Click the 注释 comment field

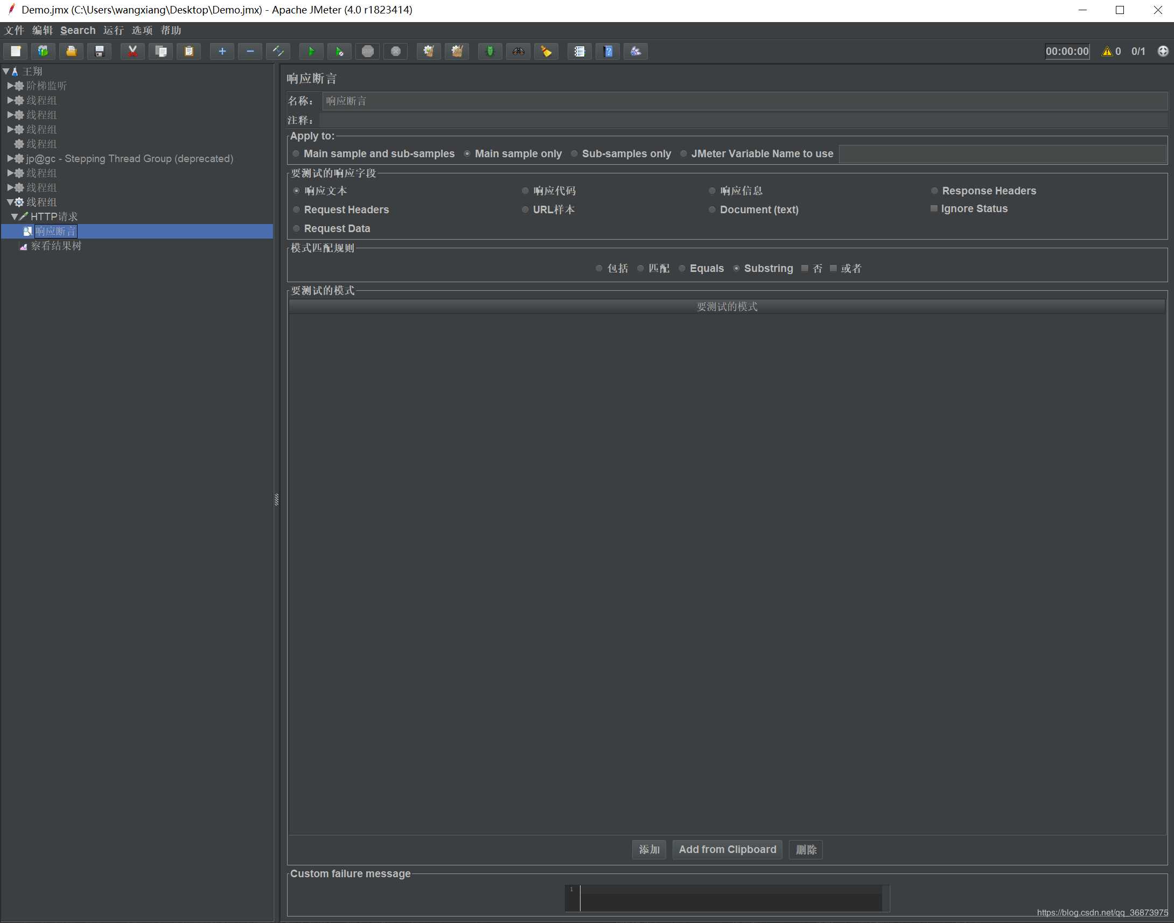(743, 120)
